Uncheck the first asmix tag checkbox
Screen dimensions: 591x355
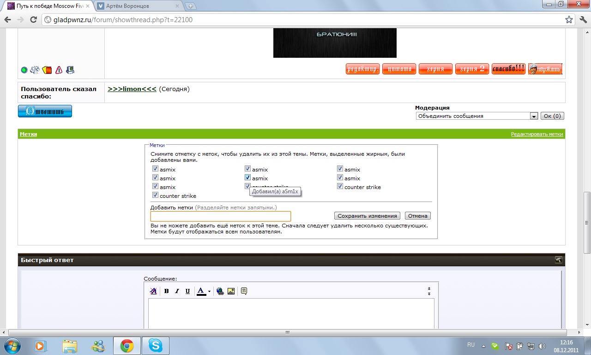155,169
